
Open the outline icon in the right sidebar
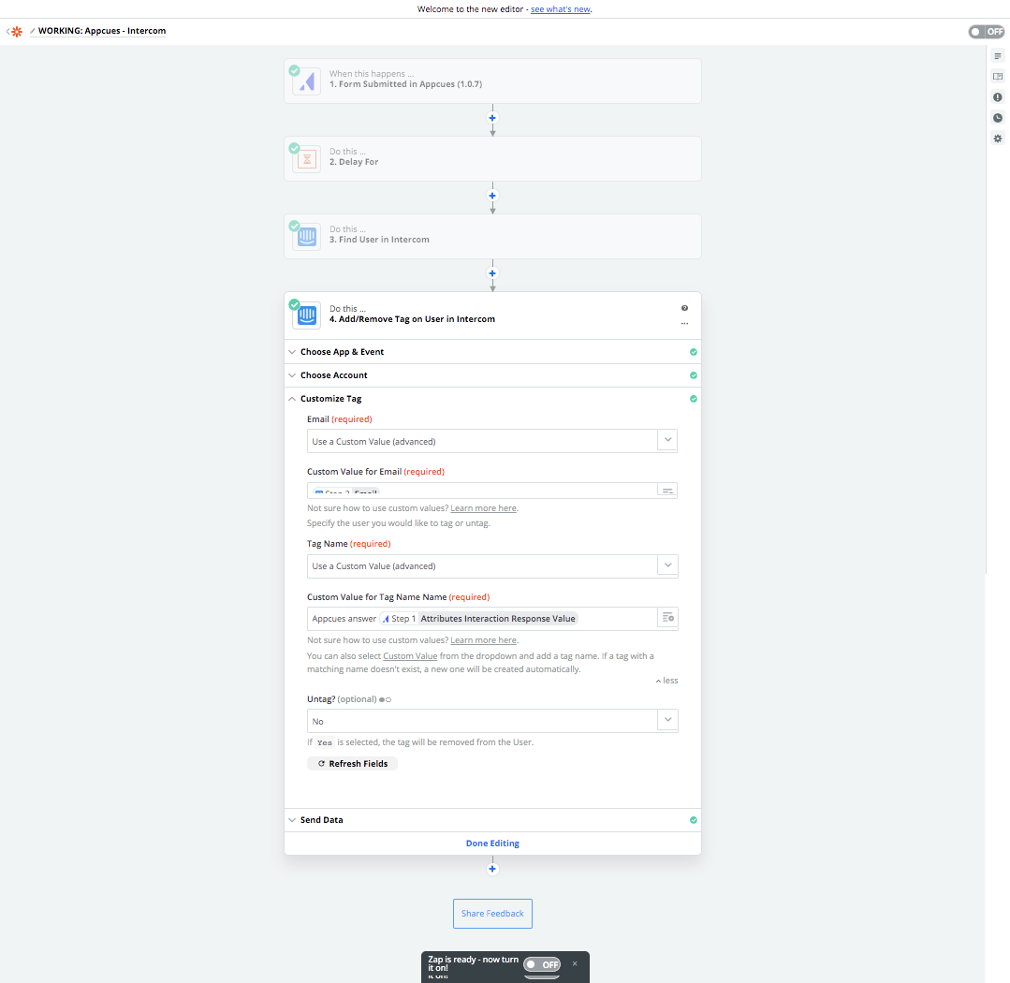coord(998,56)
